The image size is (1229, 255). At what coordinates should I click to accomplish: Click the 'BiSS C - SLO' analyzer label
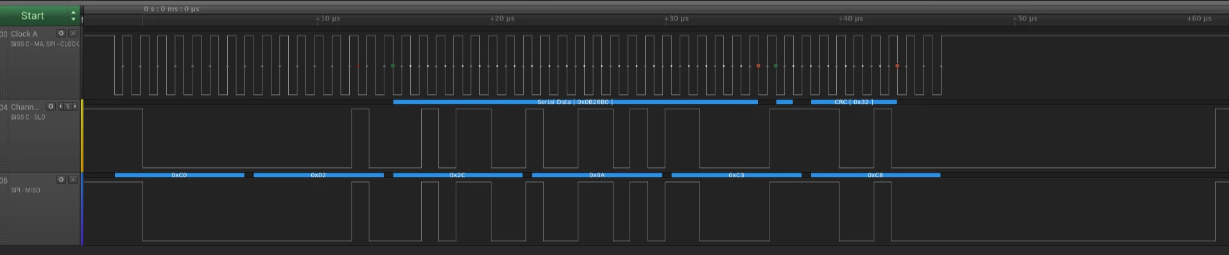[28, 117]
